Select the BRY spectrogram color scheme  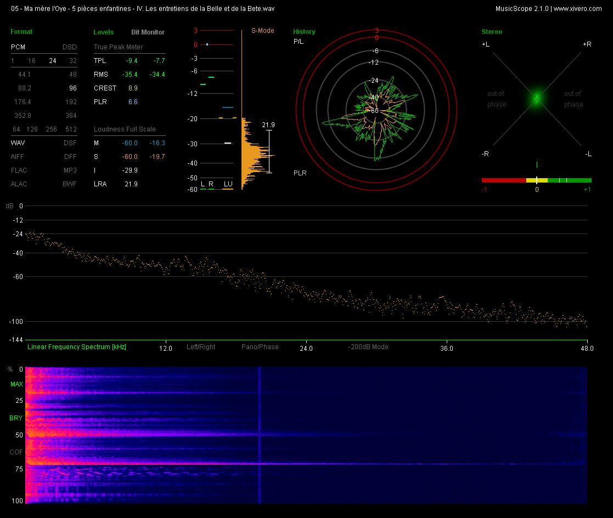[x=16, y=418]
